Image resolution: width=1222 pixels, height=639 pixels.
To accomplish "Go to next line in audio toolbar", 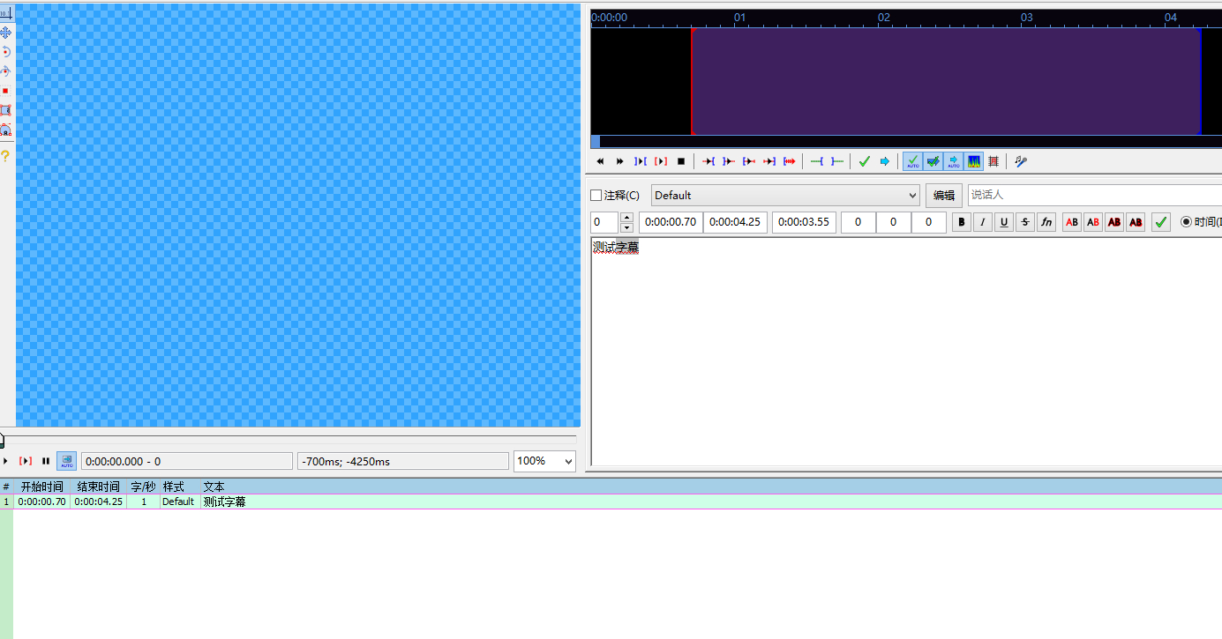I will (x=620, y=161).
